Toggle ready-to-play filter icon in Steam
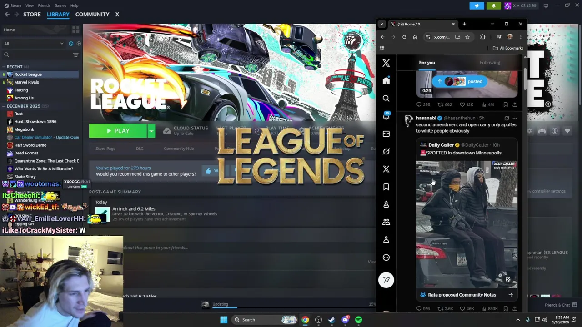The image size is (582, 327). [79, 44]
